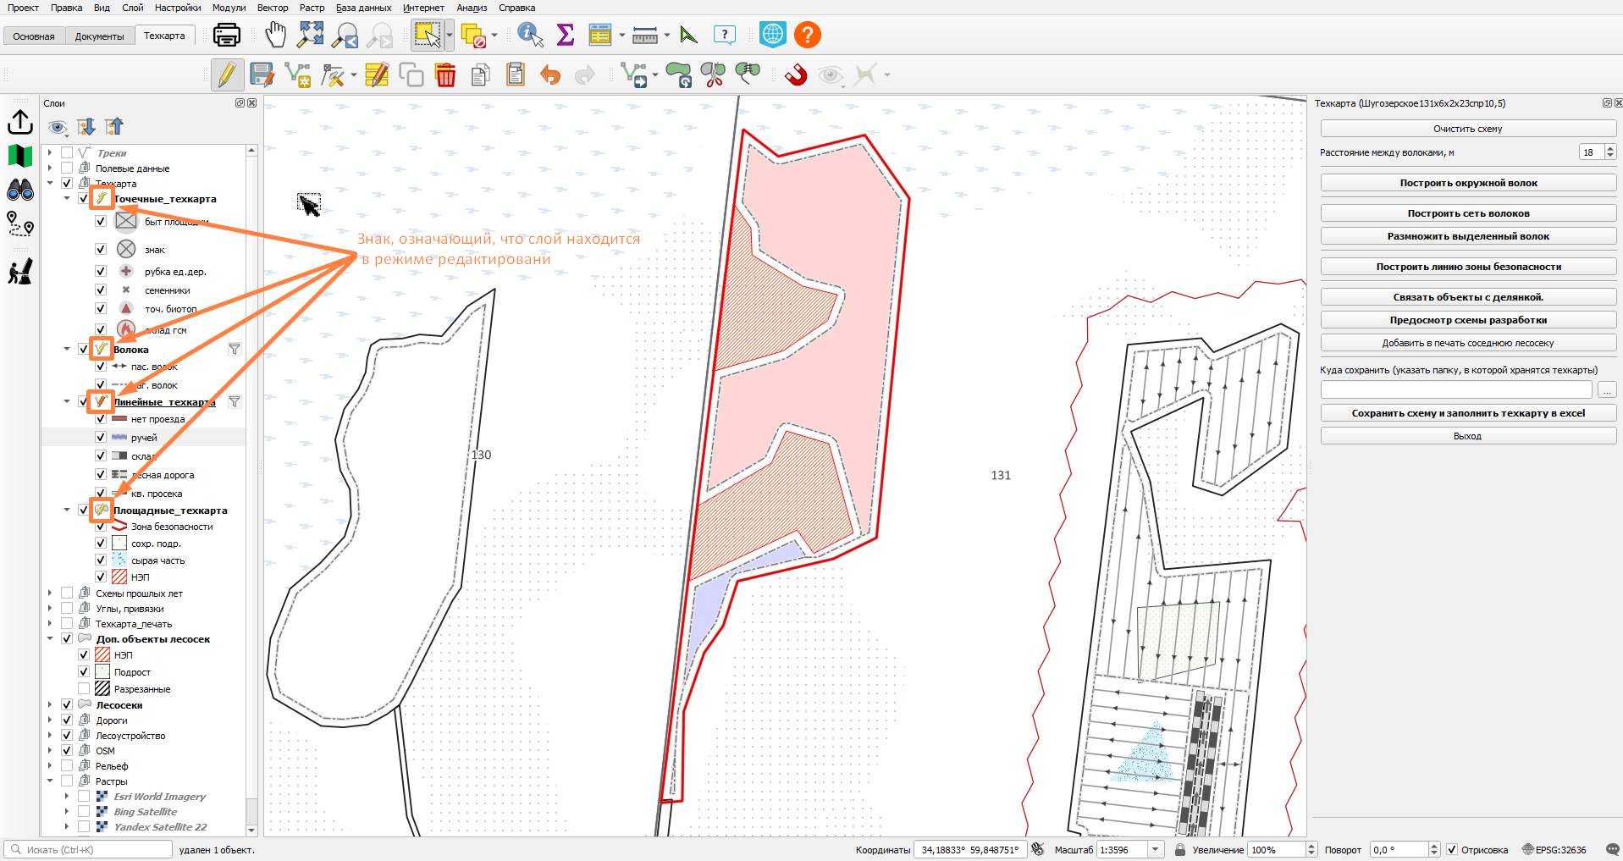
Task: Expand the Схемы прошлых лет group
Action: (50, 593)
